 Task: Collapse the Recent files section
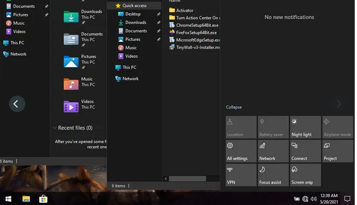coord(55,128)
